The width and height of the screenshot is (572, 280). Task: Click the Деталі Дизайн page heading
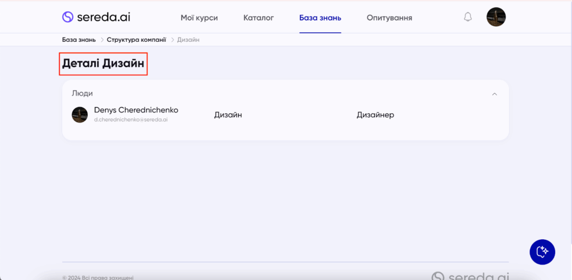coord(103,64)
